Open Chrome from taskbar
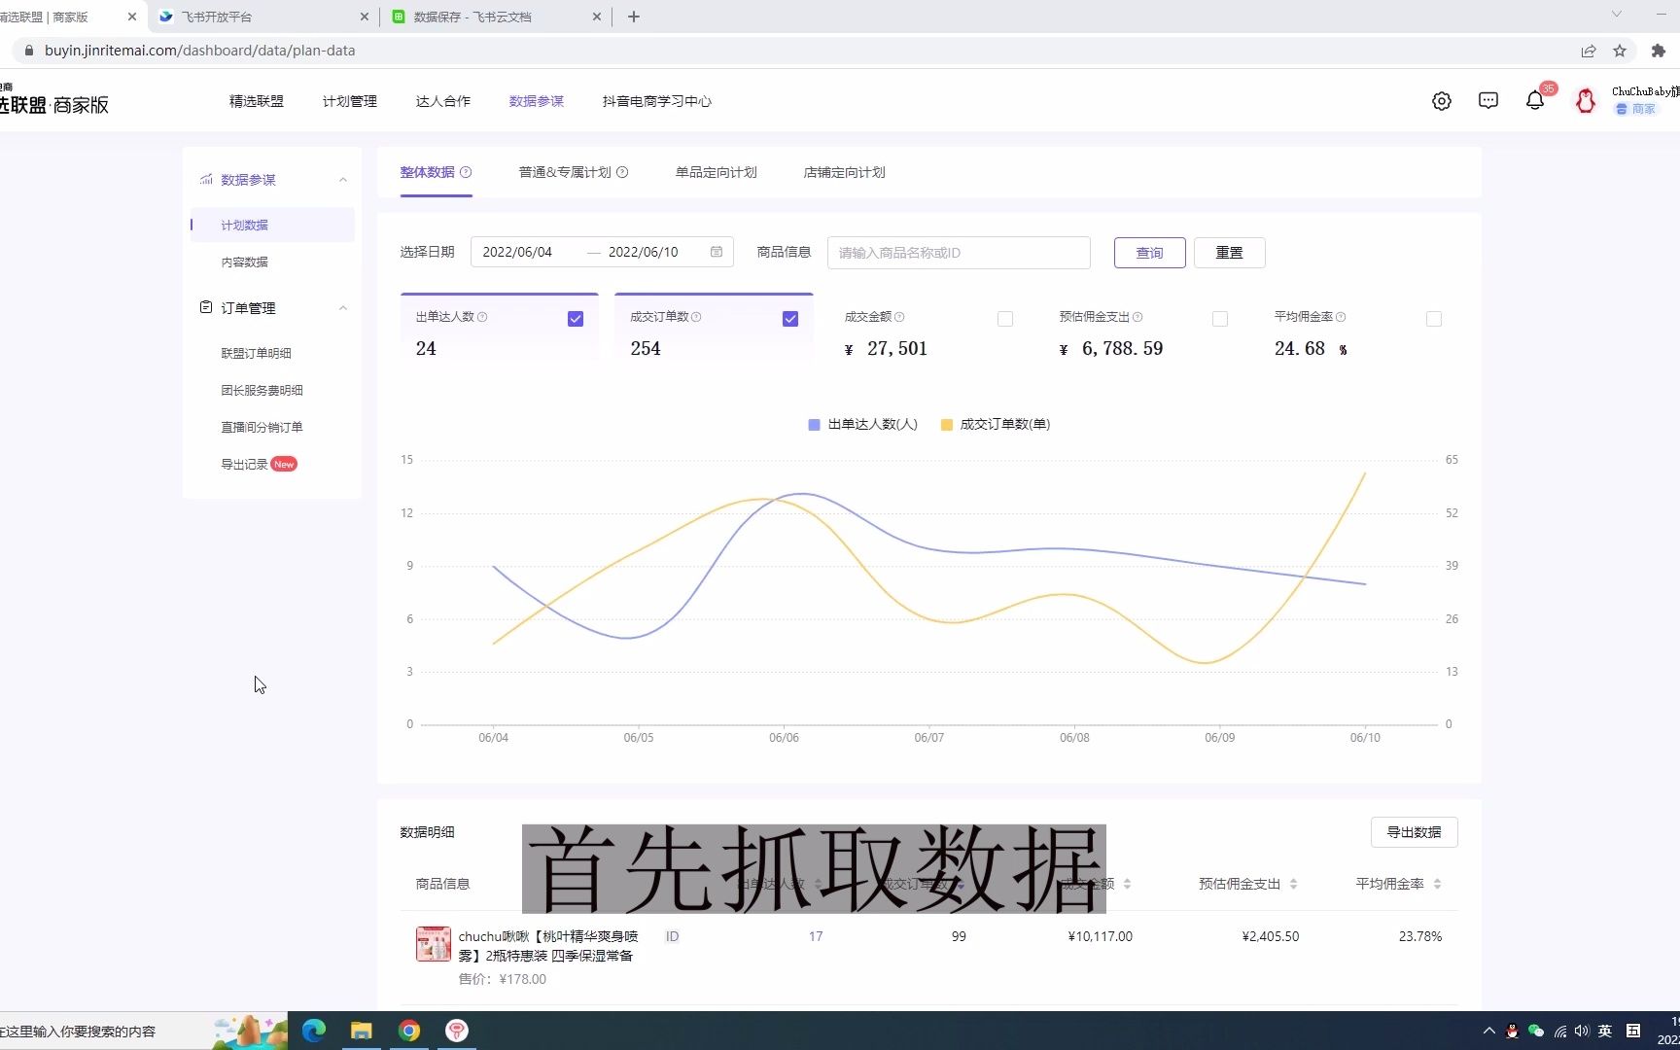 point(409,1031)
